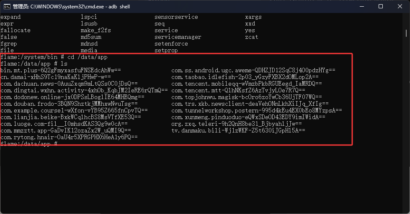Select com.ss.android.ugc.aweme package entry

[x=253, y=71]
